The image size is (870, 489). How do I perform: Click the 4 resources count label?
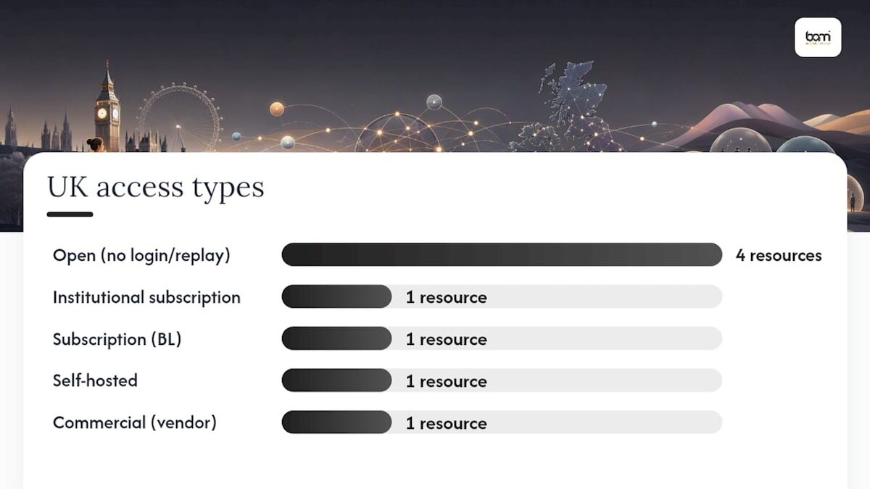(779, 256)
